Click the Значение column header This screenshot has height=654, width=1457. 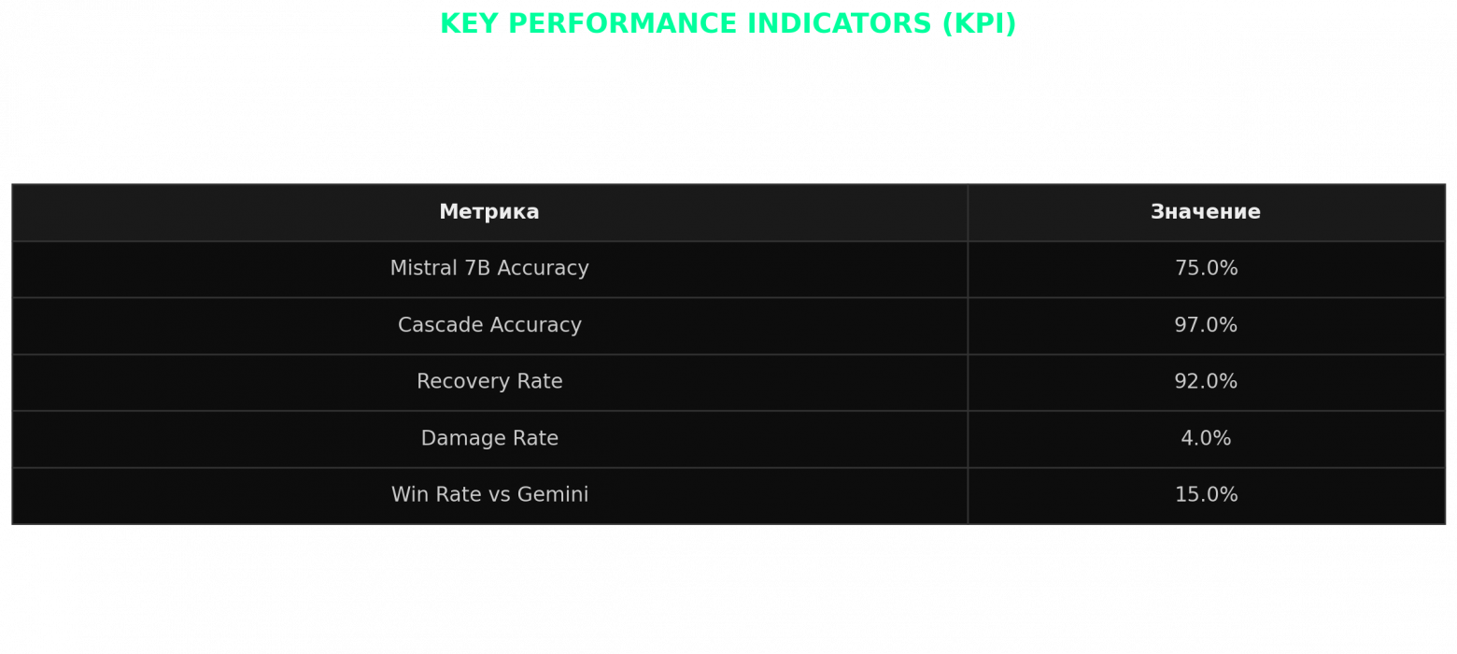coord(1205,213)
